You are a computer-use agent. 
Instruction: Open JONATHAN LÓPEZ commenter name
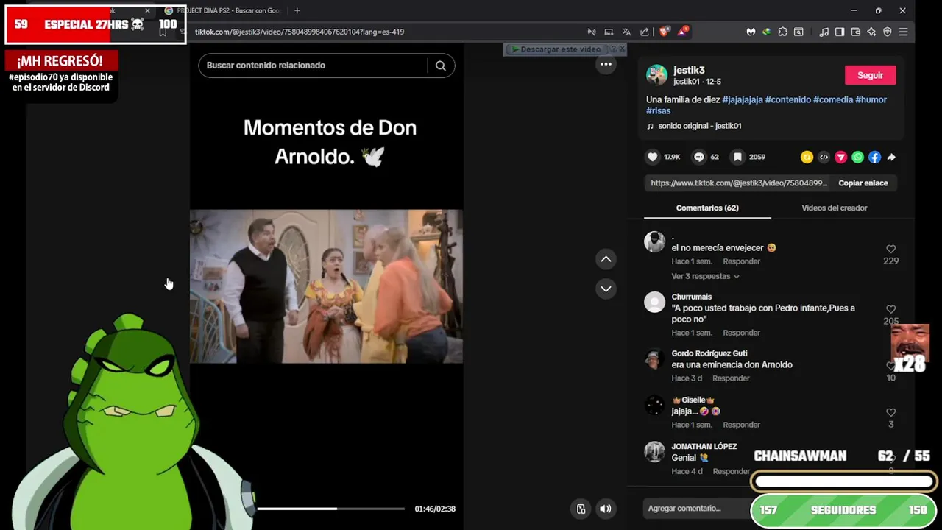click(x=704, y=446)
